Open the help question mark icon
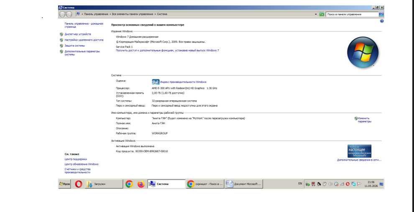Image resolution: width=414 pixels, height=212 pixels. click(381, 21)
